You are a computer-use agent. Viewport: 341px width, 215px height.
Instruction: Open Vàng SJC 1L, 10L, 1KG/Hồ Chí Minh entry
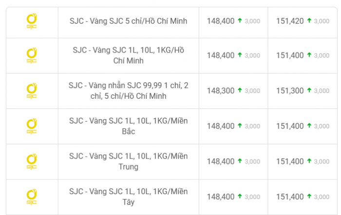click(x=128, y=55)
